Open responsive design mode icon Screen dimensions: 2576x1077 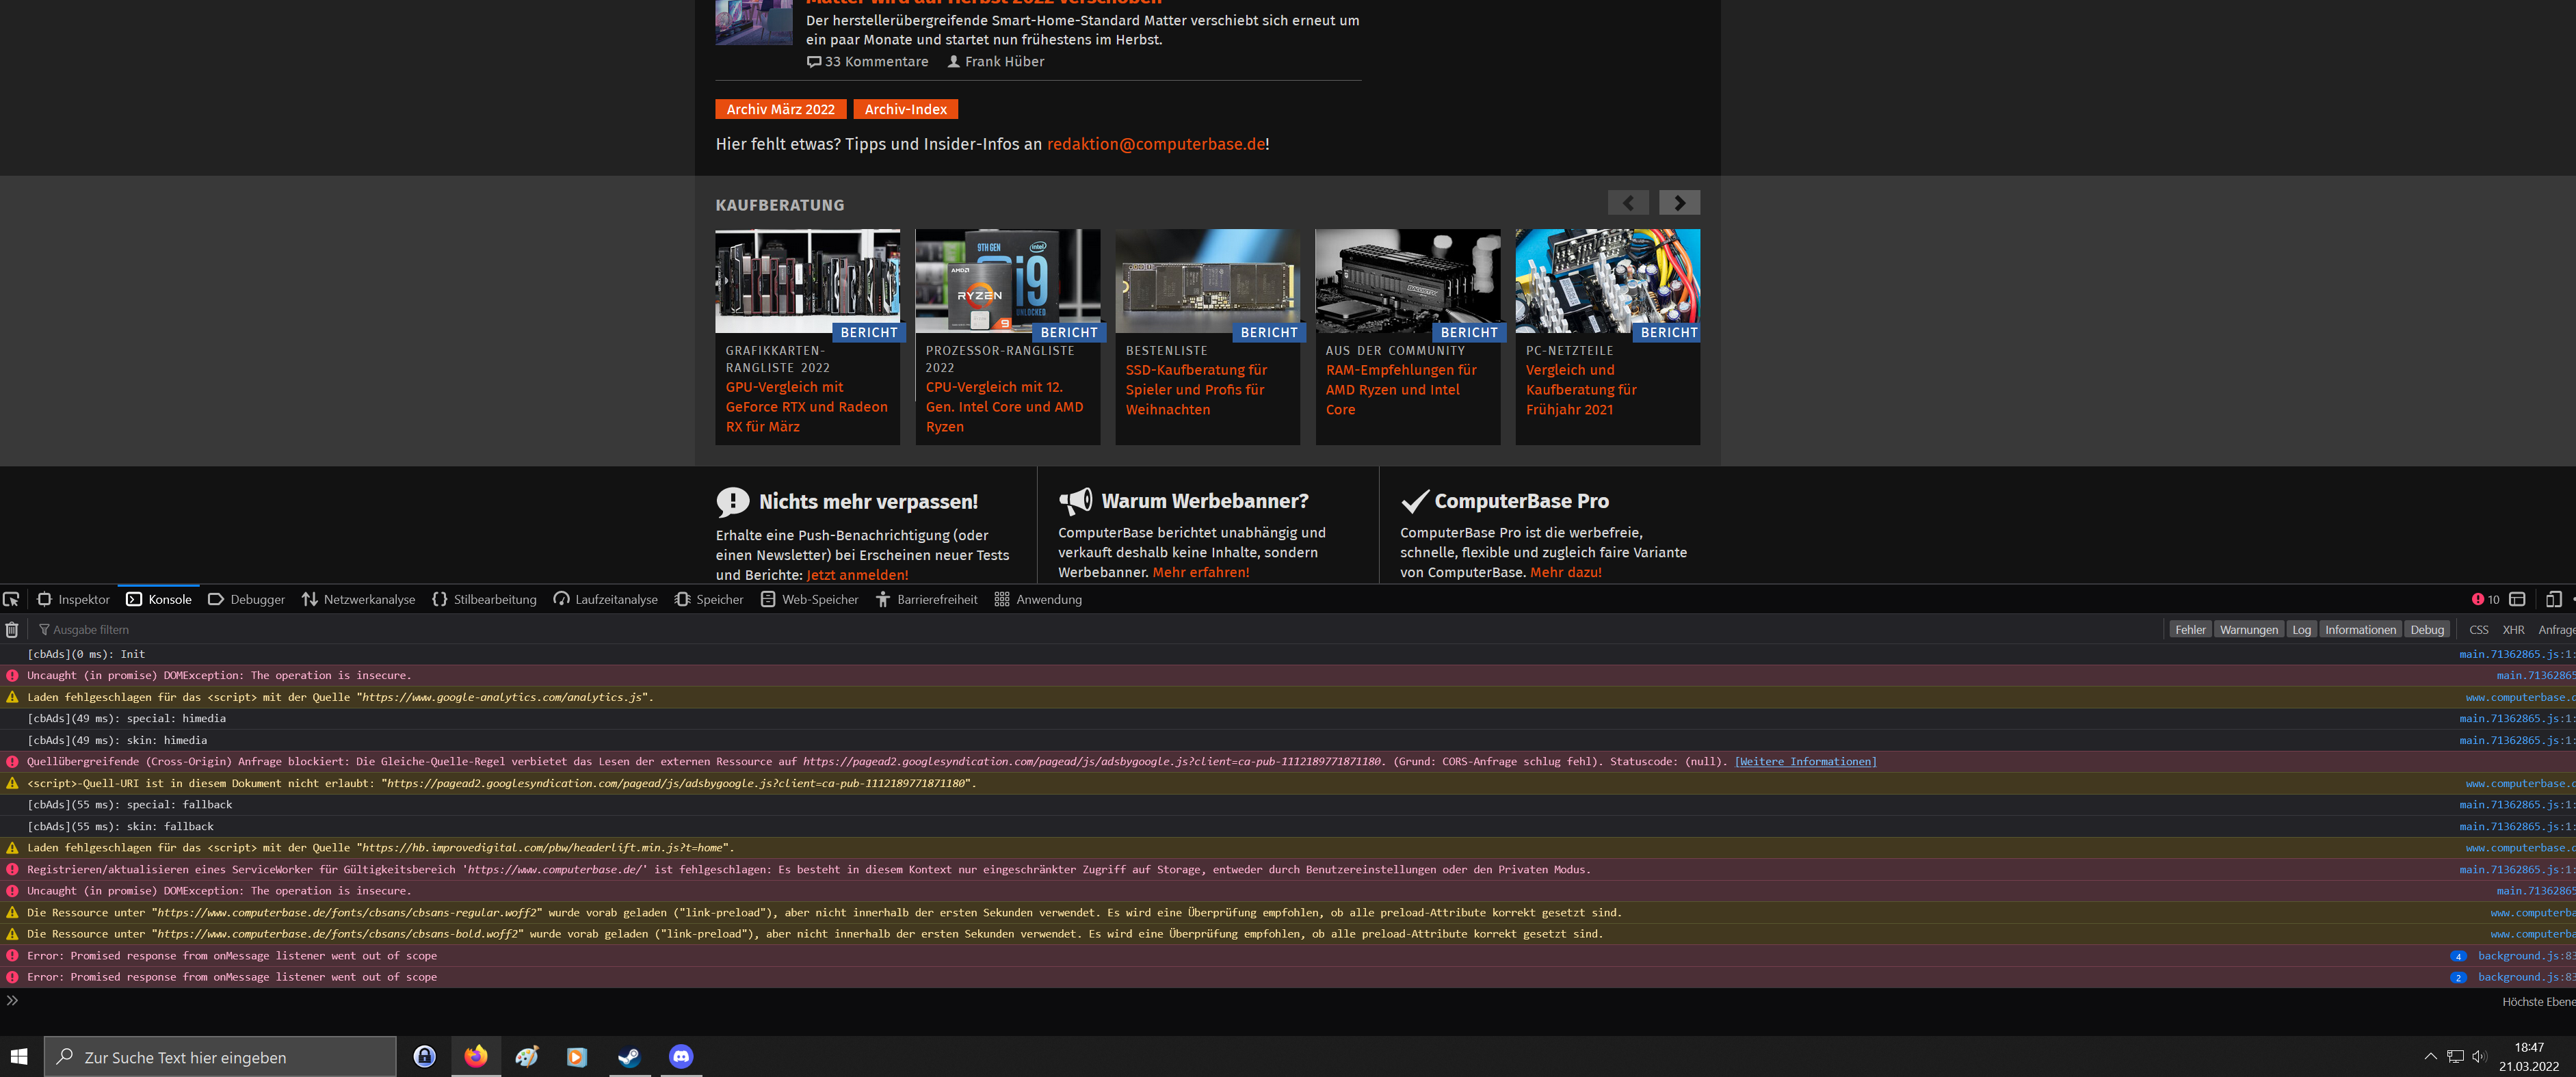(x=2553, y=599)
